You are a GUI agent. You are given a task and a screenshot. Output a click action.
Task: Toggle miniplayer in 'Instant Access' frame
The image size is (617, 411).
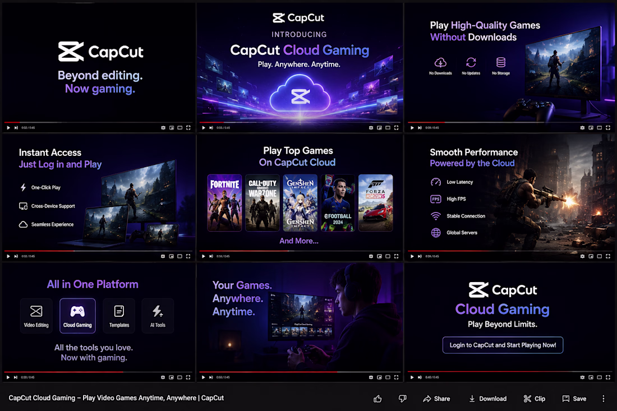pyautogui.click(x=171, y=256)
